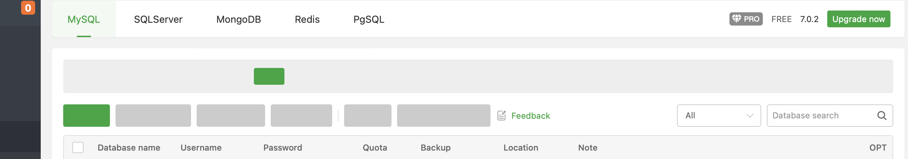Screen dimensions: 908x159
Task: Open the SQLServer tab
Action: point(158,19)
